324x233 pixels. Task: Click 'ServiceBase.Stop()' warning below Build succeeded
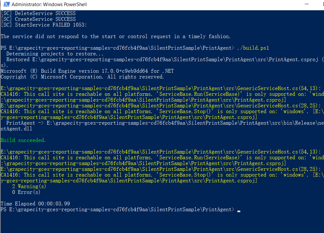[185, 175]
